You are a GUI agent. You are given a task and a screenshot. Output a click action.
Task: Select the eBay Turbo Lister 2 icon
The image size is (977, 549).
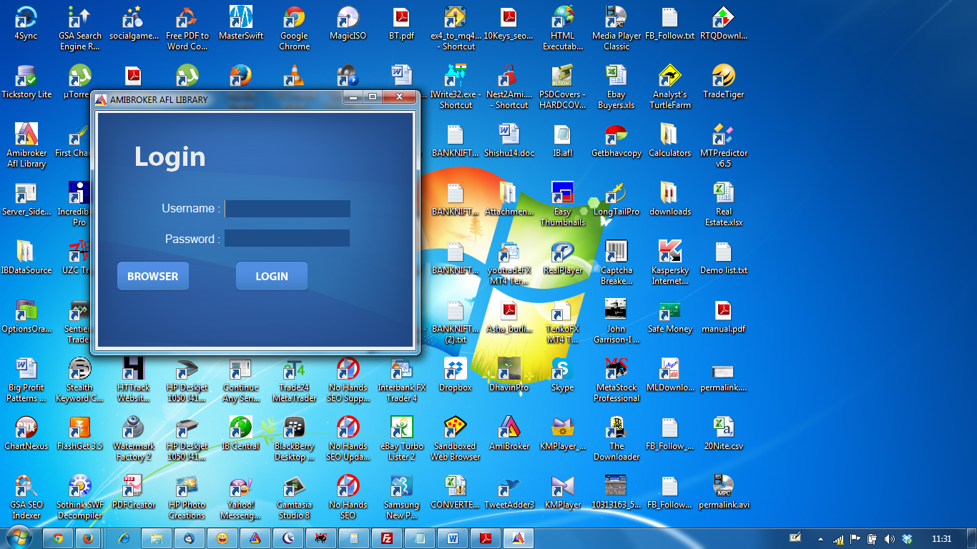click(402, 439)
